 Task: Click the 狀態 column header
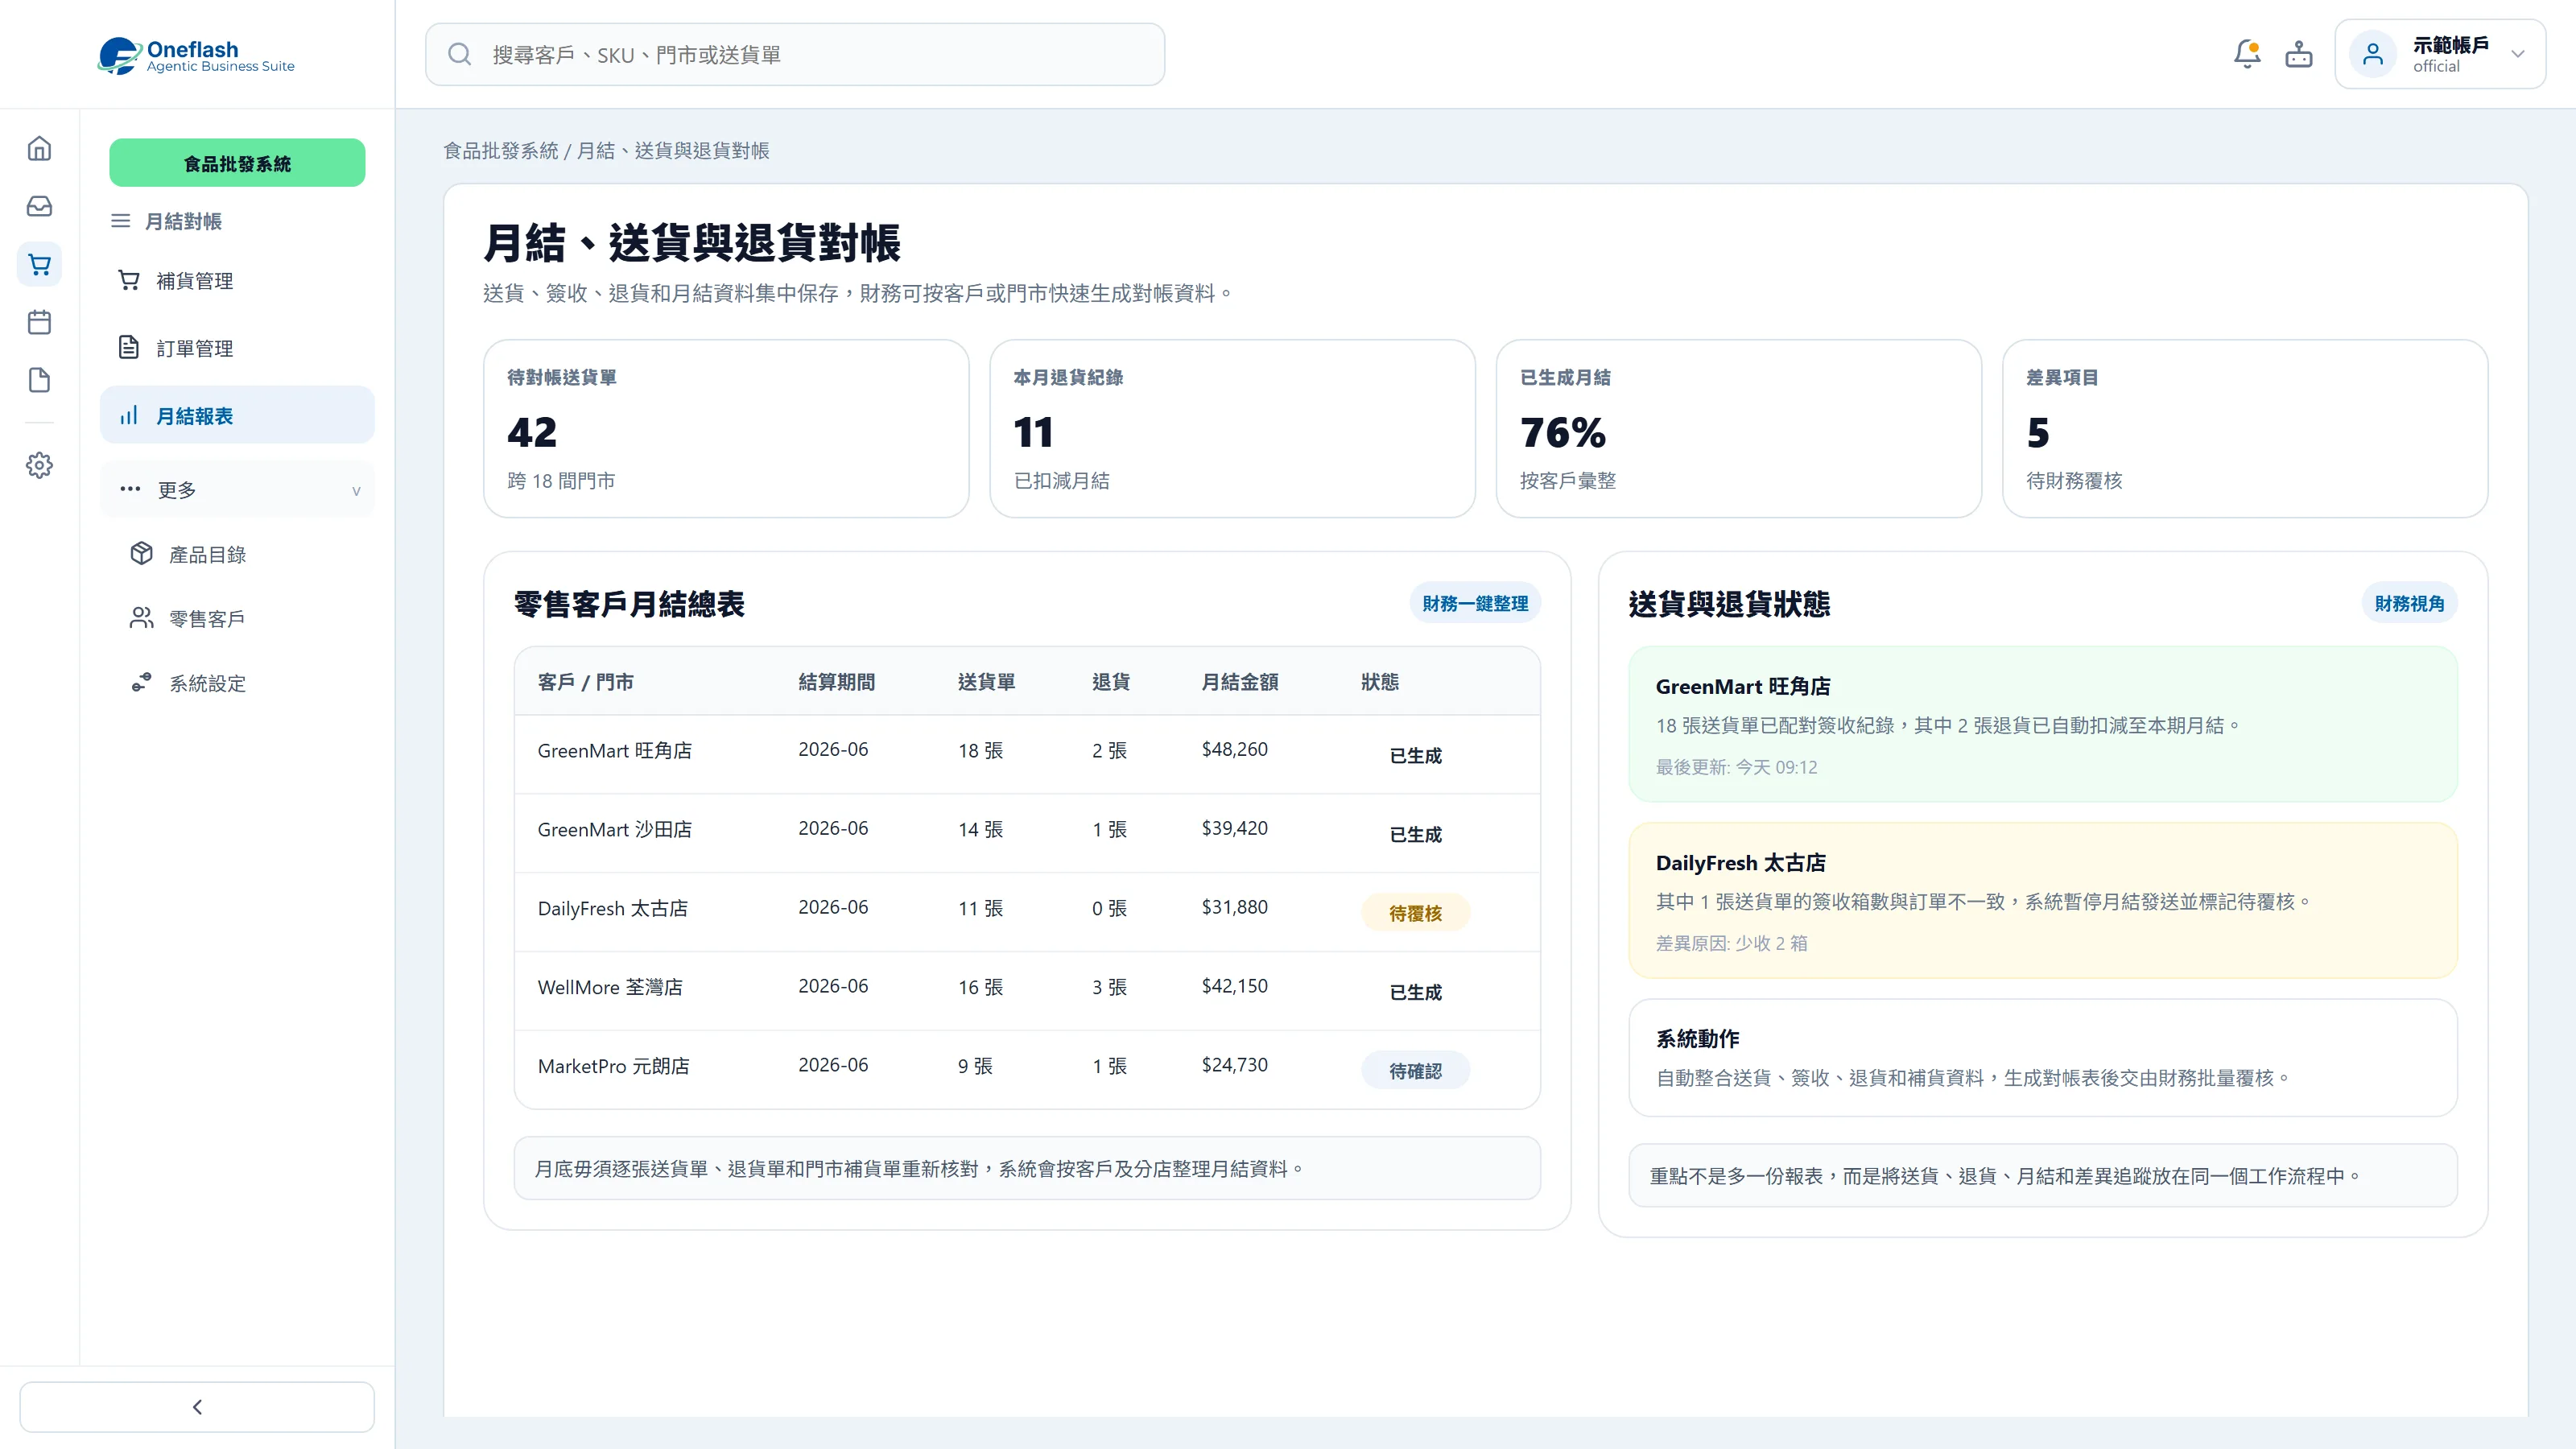1380,682
